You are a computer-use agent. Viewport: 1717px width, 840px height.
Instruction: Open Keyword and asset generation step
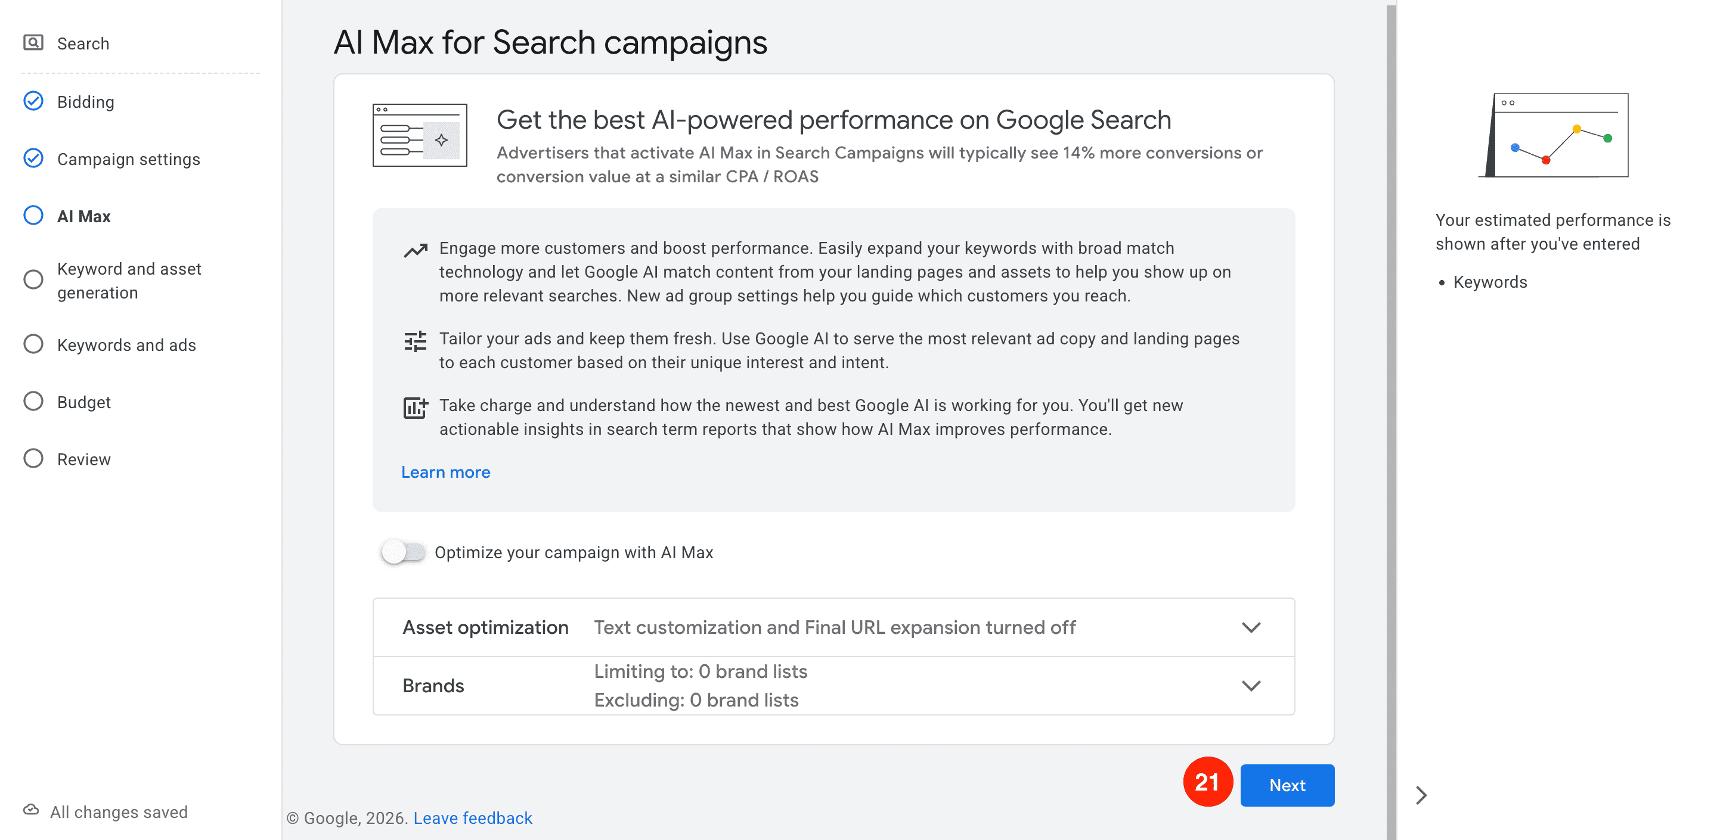coord(129,281)
